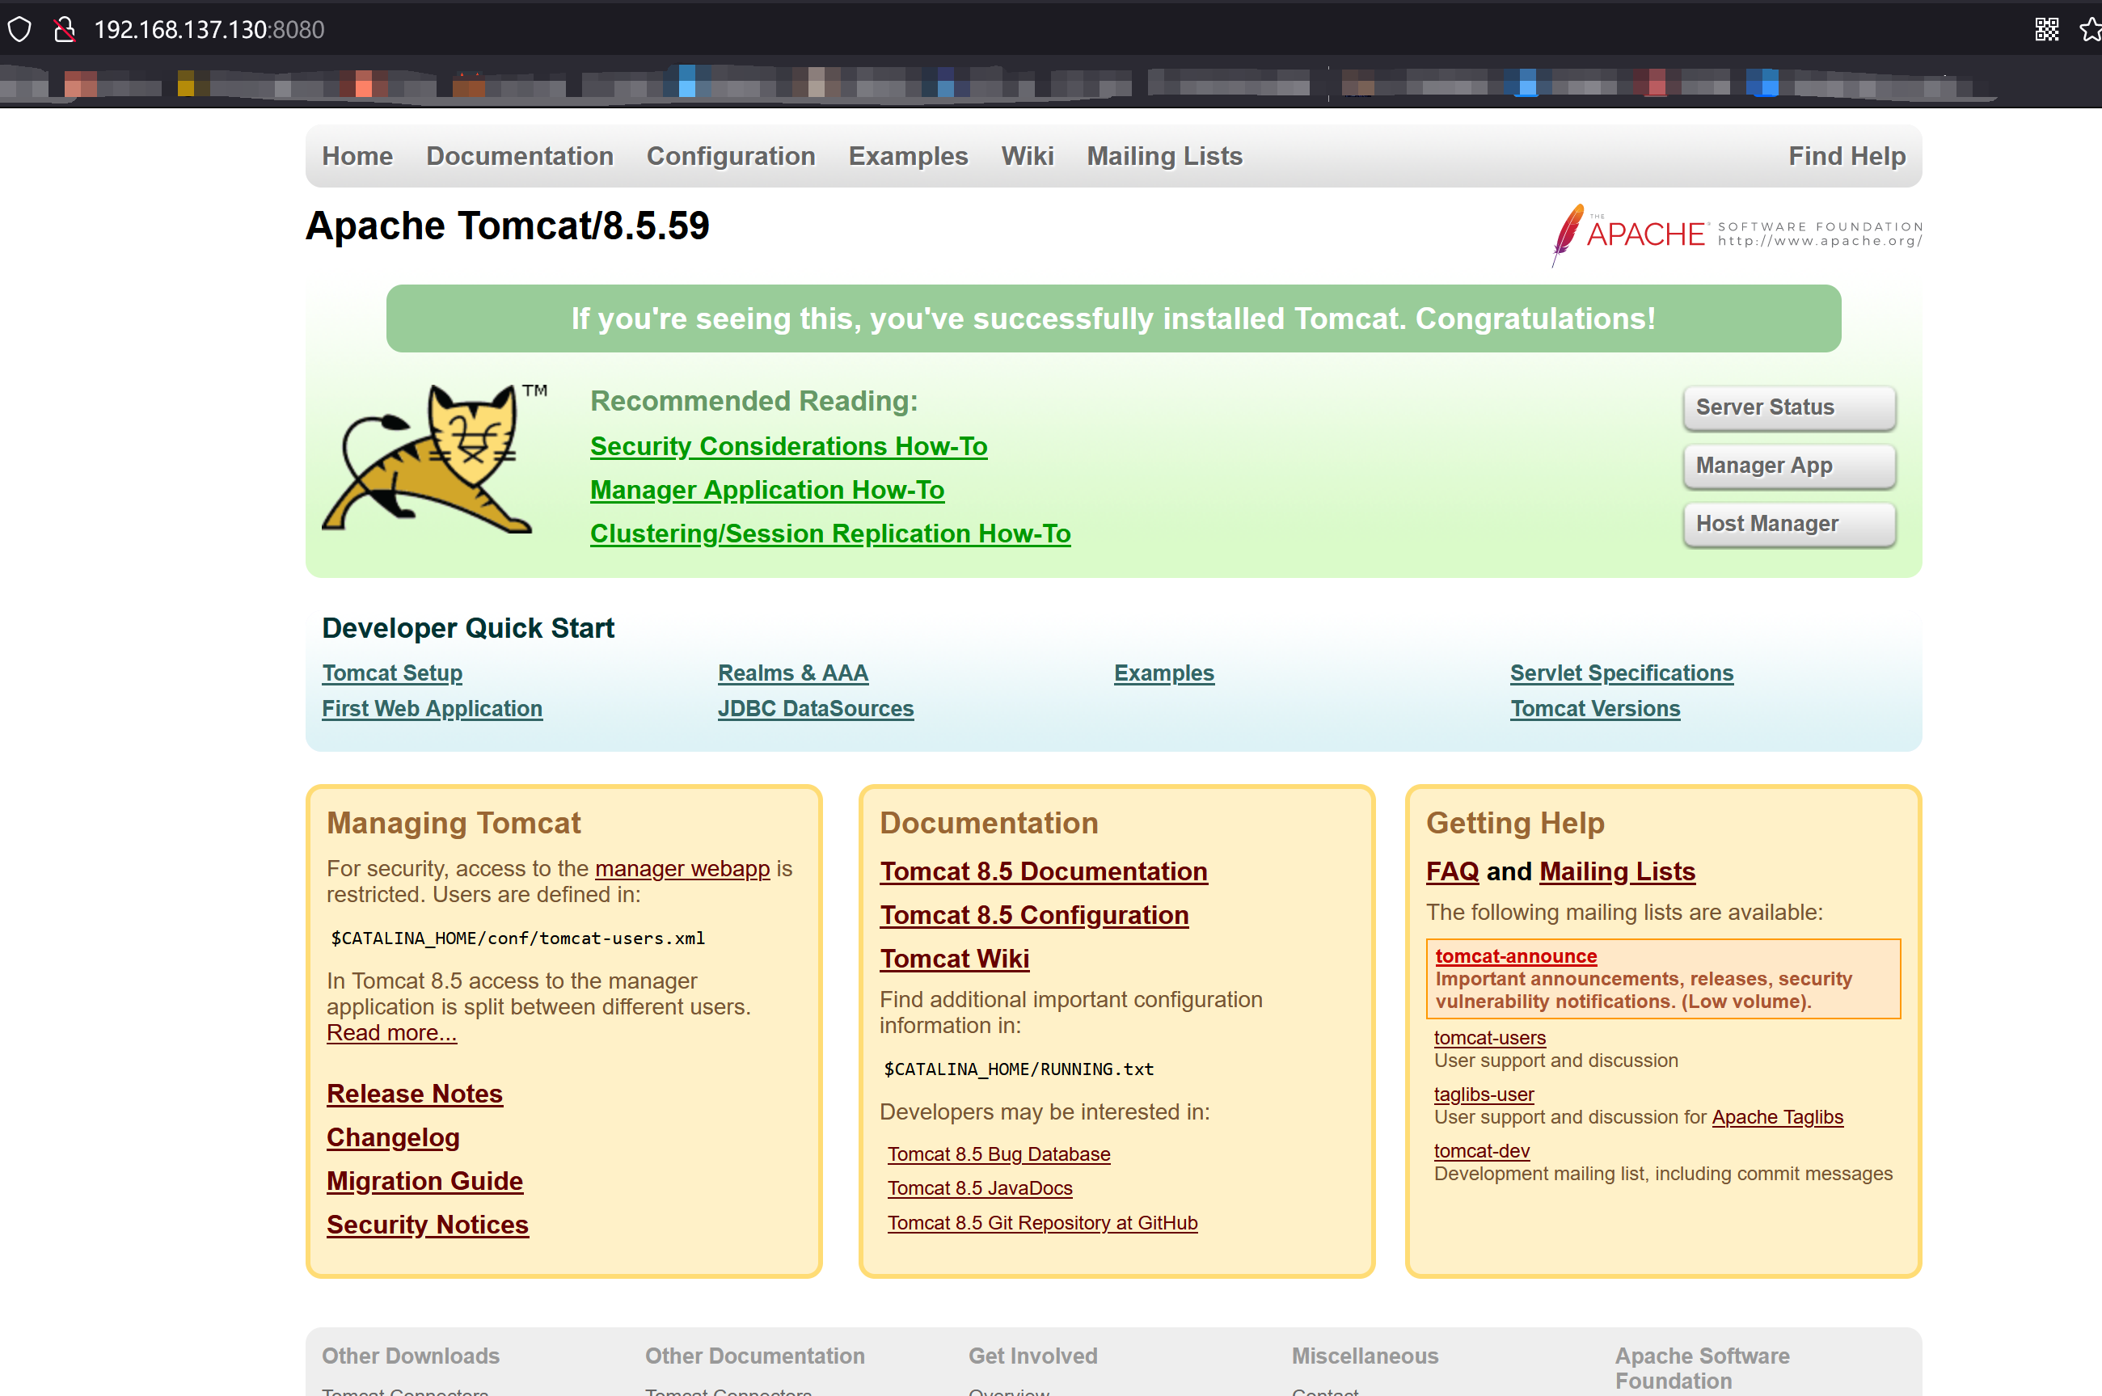
Task: Open the Tomcat Versions link
Action: [1595, 709]
